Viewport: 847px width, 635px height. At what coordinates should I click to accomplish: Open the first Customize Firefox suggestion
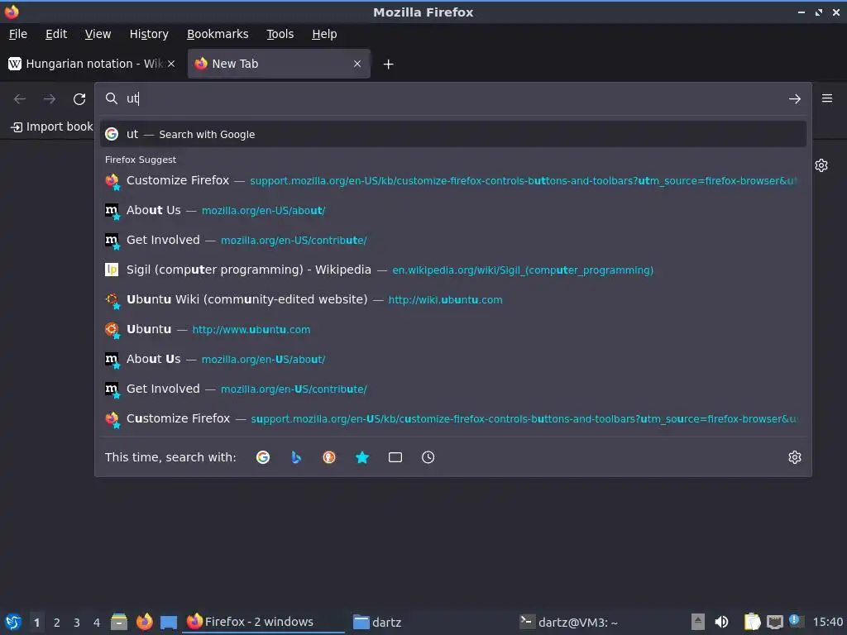pos(453,180)
